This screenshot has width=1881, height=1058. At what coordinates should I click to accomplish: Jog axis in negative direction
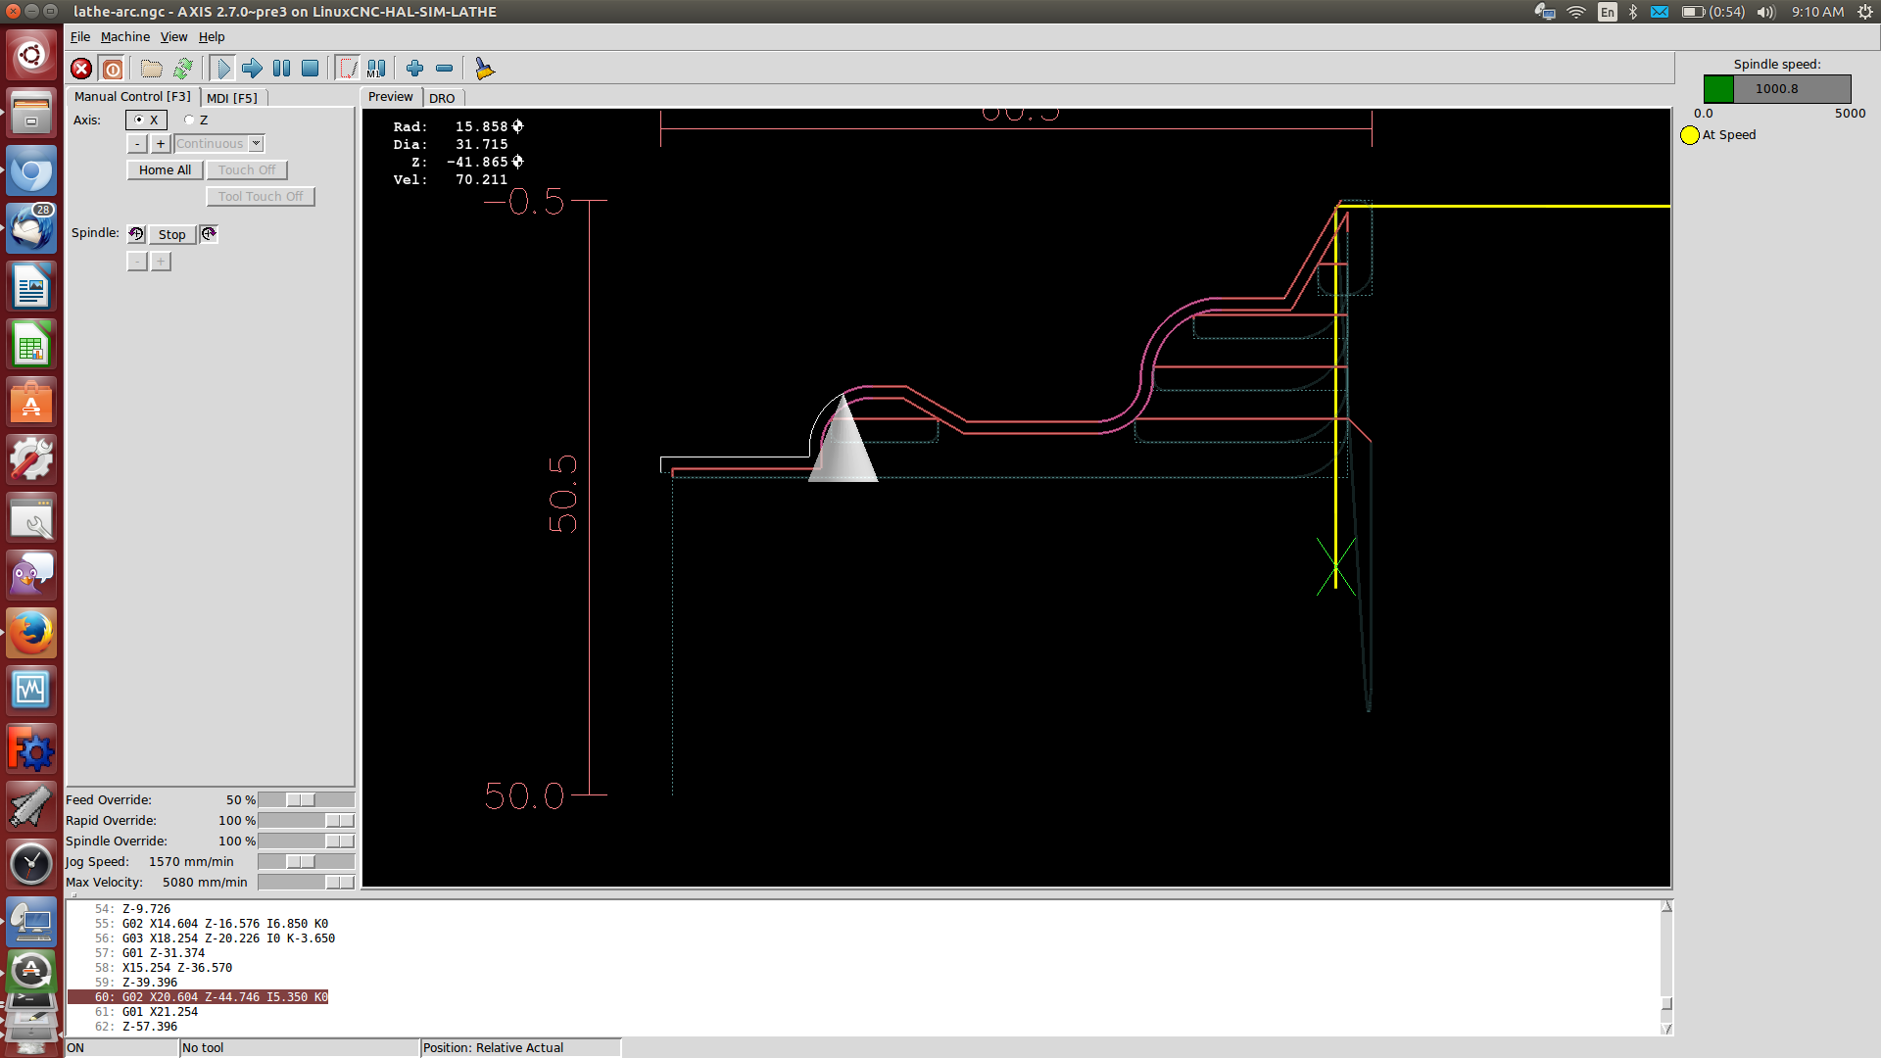(137, 144)
